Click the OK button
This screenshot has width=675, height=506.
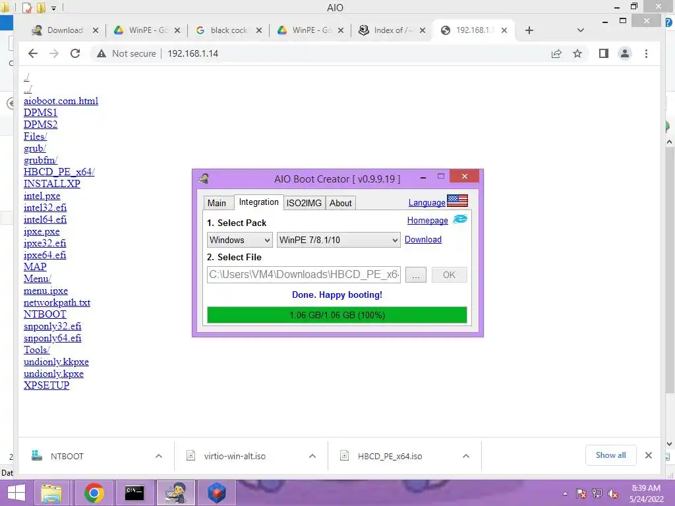449,275
